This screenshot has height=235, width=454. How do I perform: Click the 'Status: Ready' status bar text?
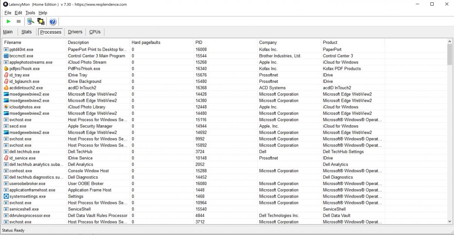point(13,230)
